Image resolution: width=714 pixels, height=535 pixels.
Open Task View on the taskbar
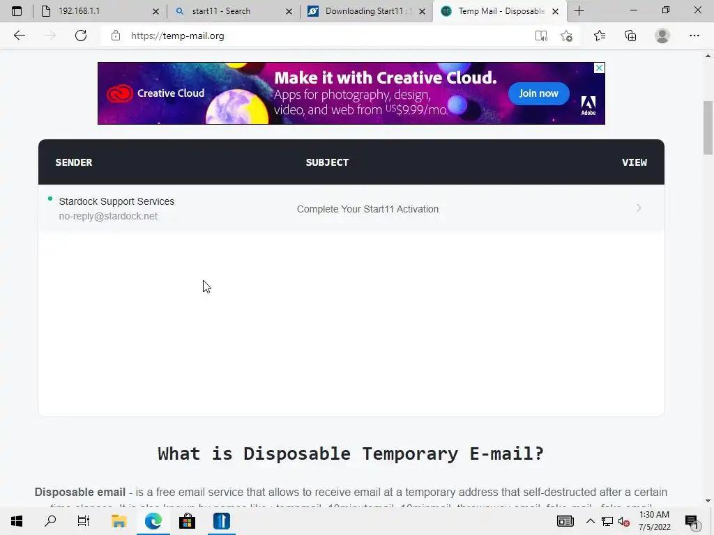coord(84,521)
